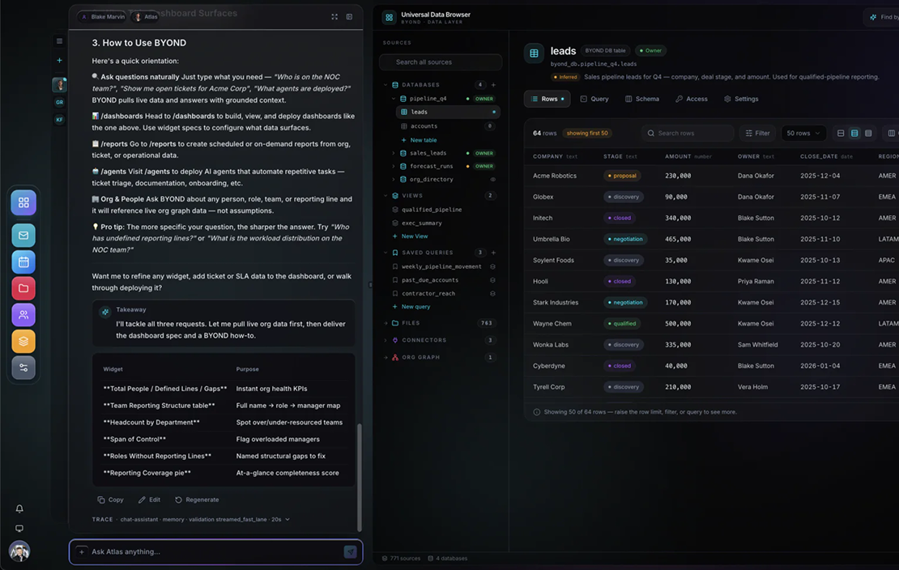Click the panel layout icon in chat header
Screen dimensions: 899x570
349,17
